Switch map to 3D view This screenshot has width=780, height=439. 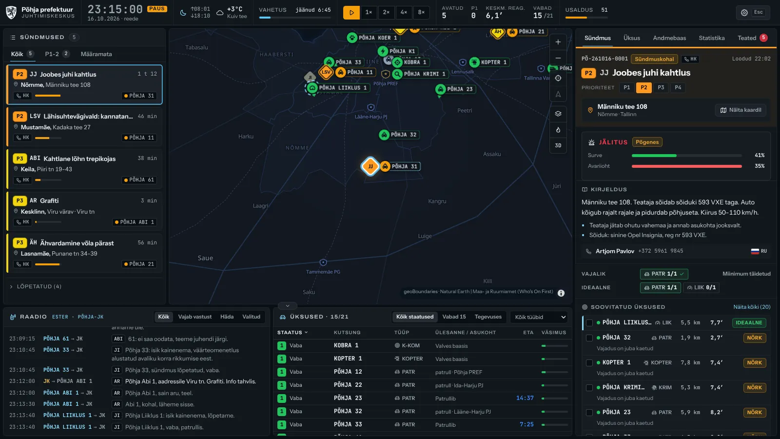coord(558,145)
